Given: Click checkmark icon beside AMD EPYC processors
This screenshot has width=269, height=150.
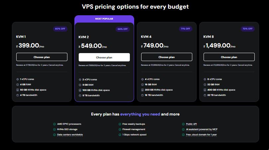Looking at the screenshot, I should [54, 124].
